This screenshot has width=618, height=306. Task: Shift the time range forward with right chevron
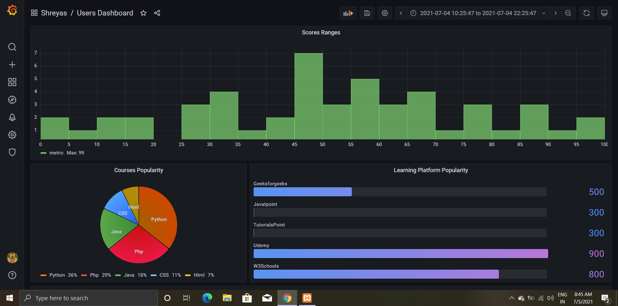(556, 13)
